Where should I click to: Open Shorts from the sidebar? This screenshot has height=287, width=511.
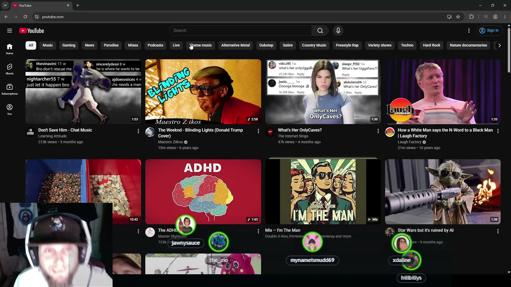pos(10,69)
